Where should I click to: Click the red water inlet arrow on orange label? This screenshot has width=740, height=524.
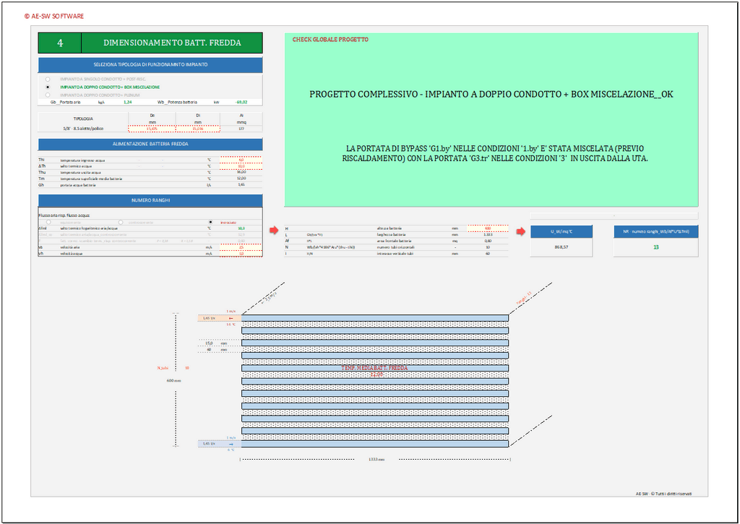[231, 318]
